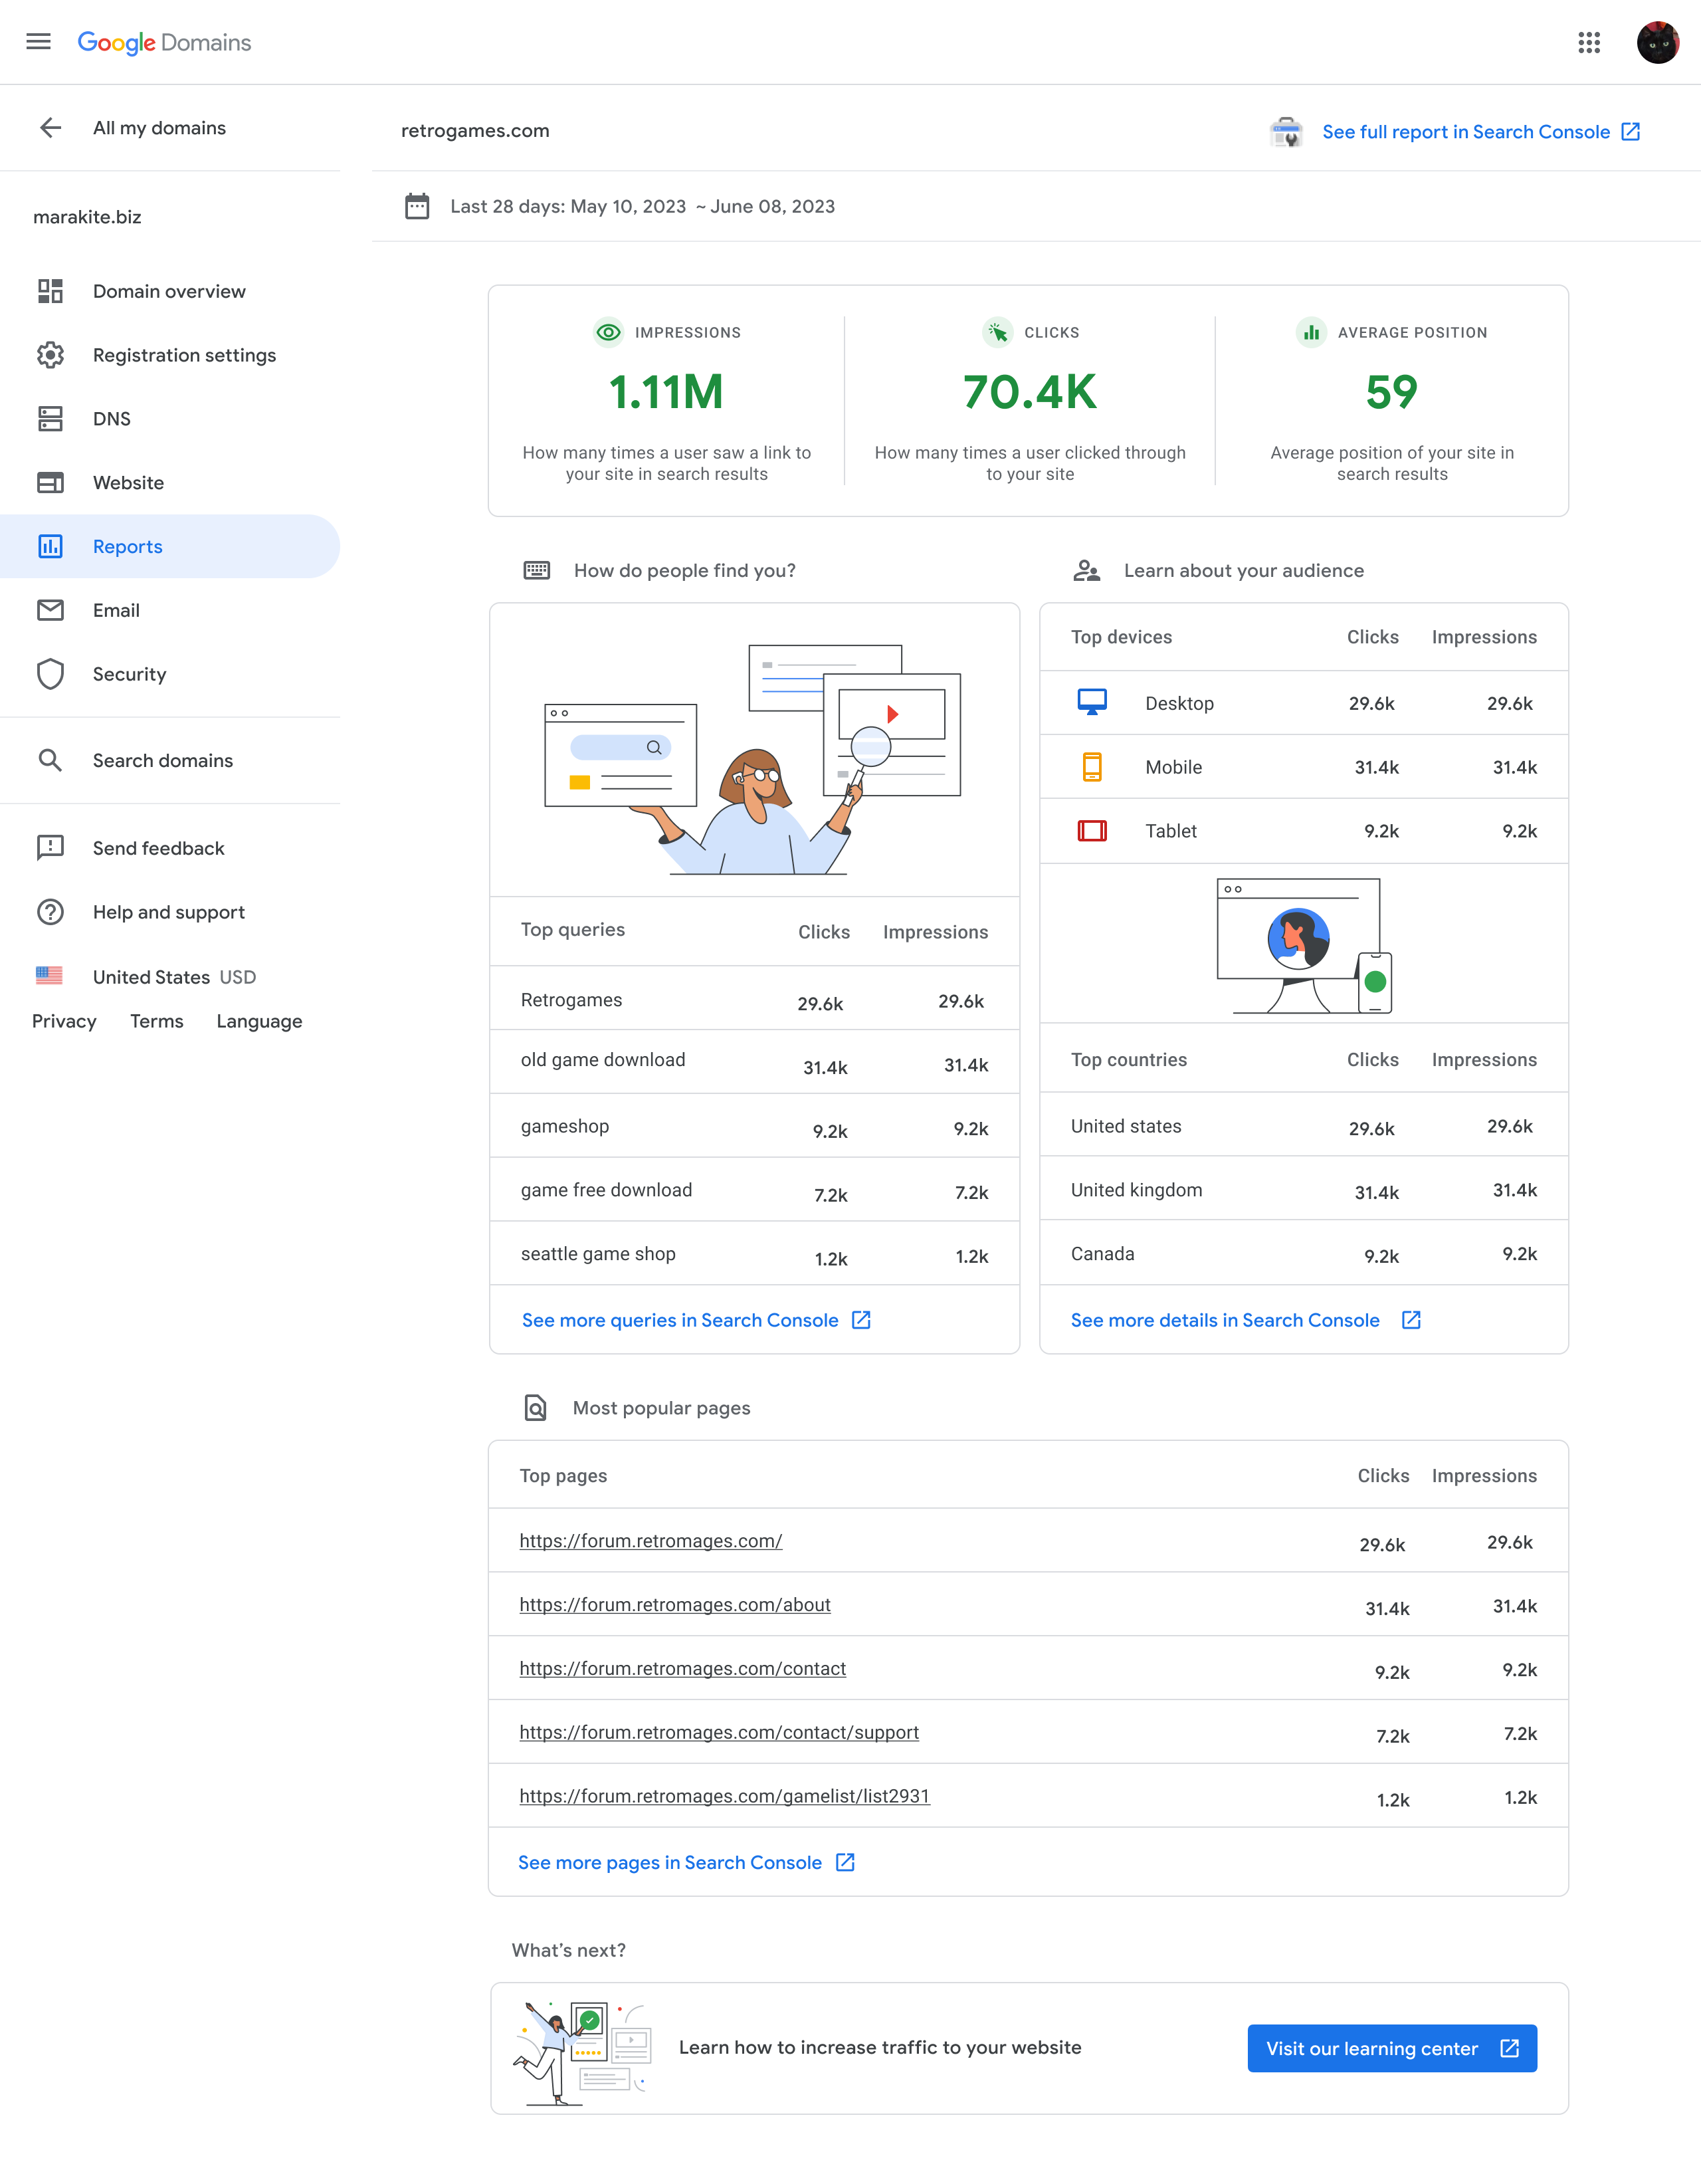Go back with the All my domains arrow

pyautogui.click(x=50, y=128)
